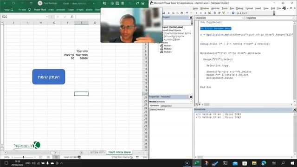Open the Tools menu in VBA editor
The height and width of the screenshot is (167, 297).
225,8
